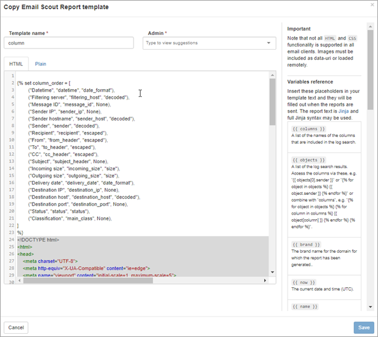Switch to the Plain tab
The width and height of the screenshot is (378, 337).
tap(41, 64)
